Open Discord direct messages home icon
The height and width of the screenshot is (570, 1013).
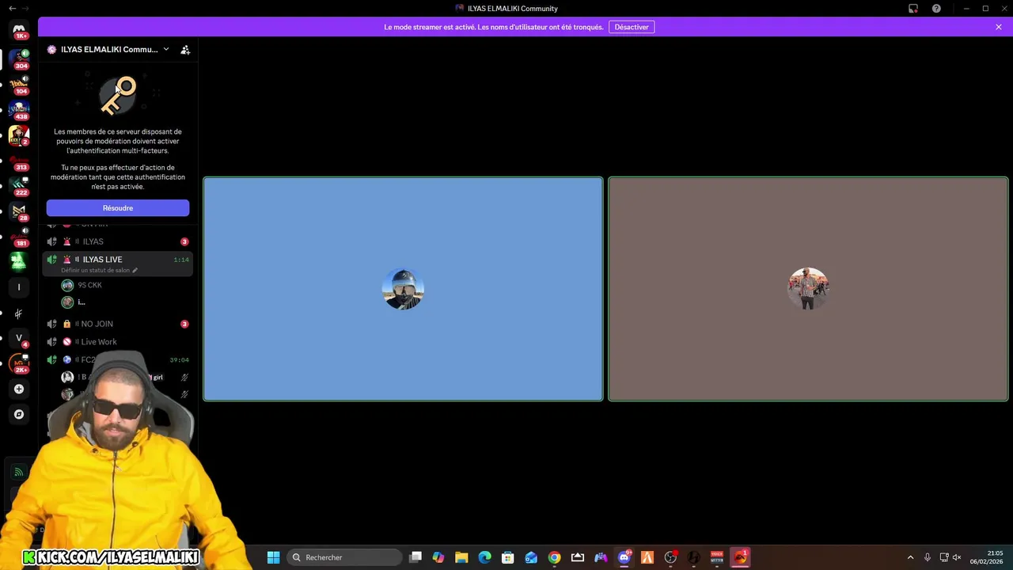coord(19,30)
